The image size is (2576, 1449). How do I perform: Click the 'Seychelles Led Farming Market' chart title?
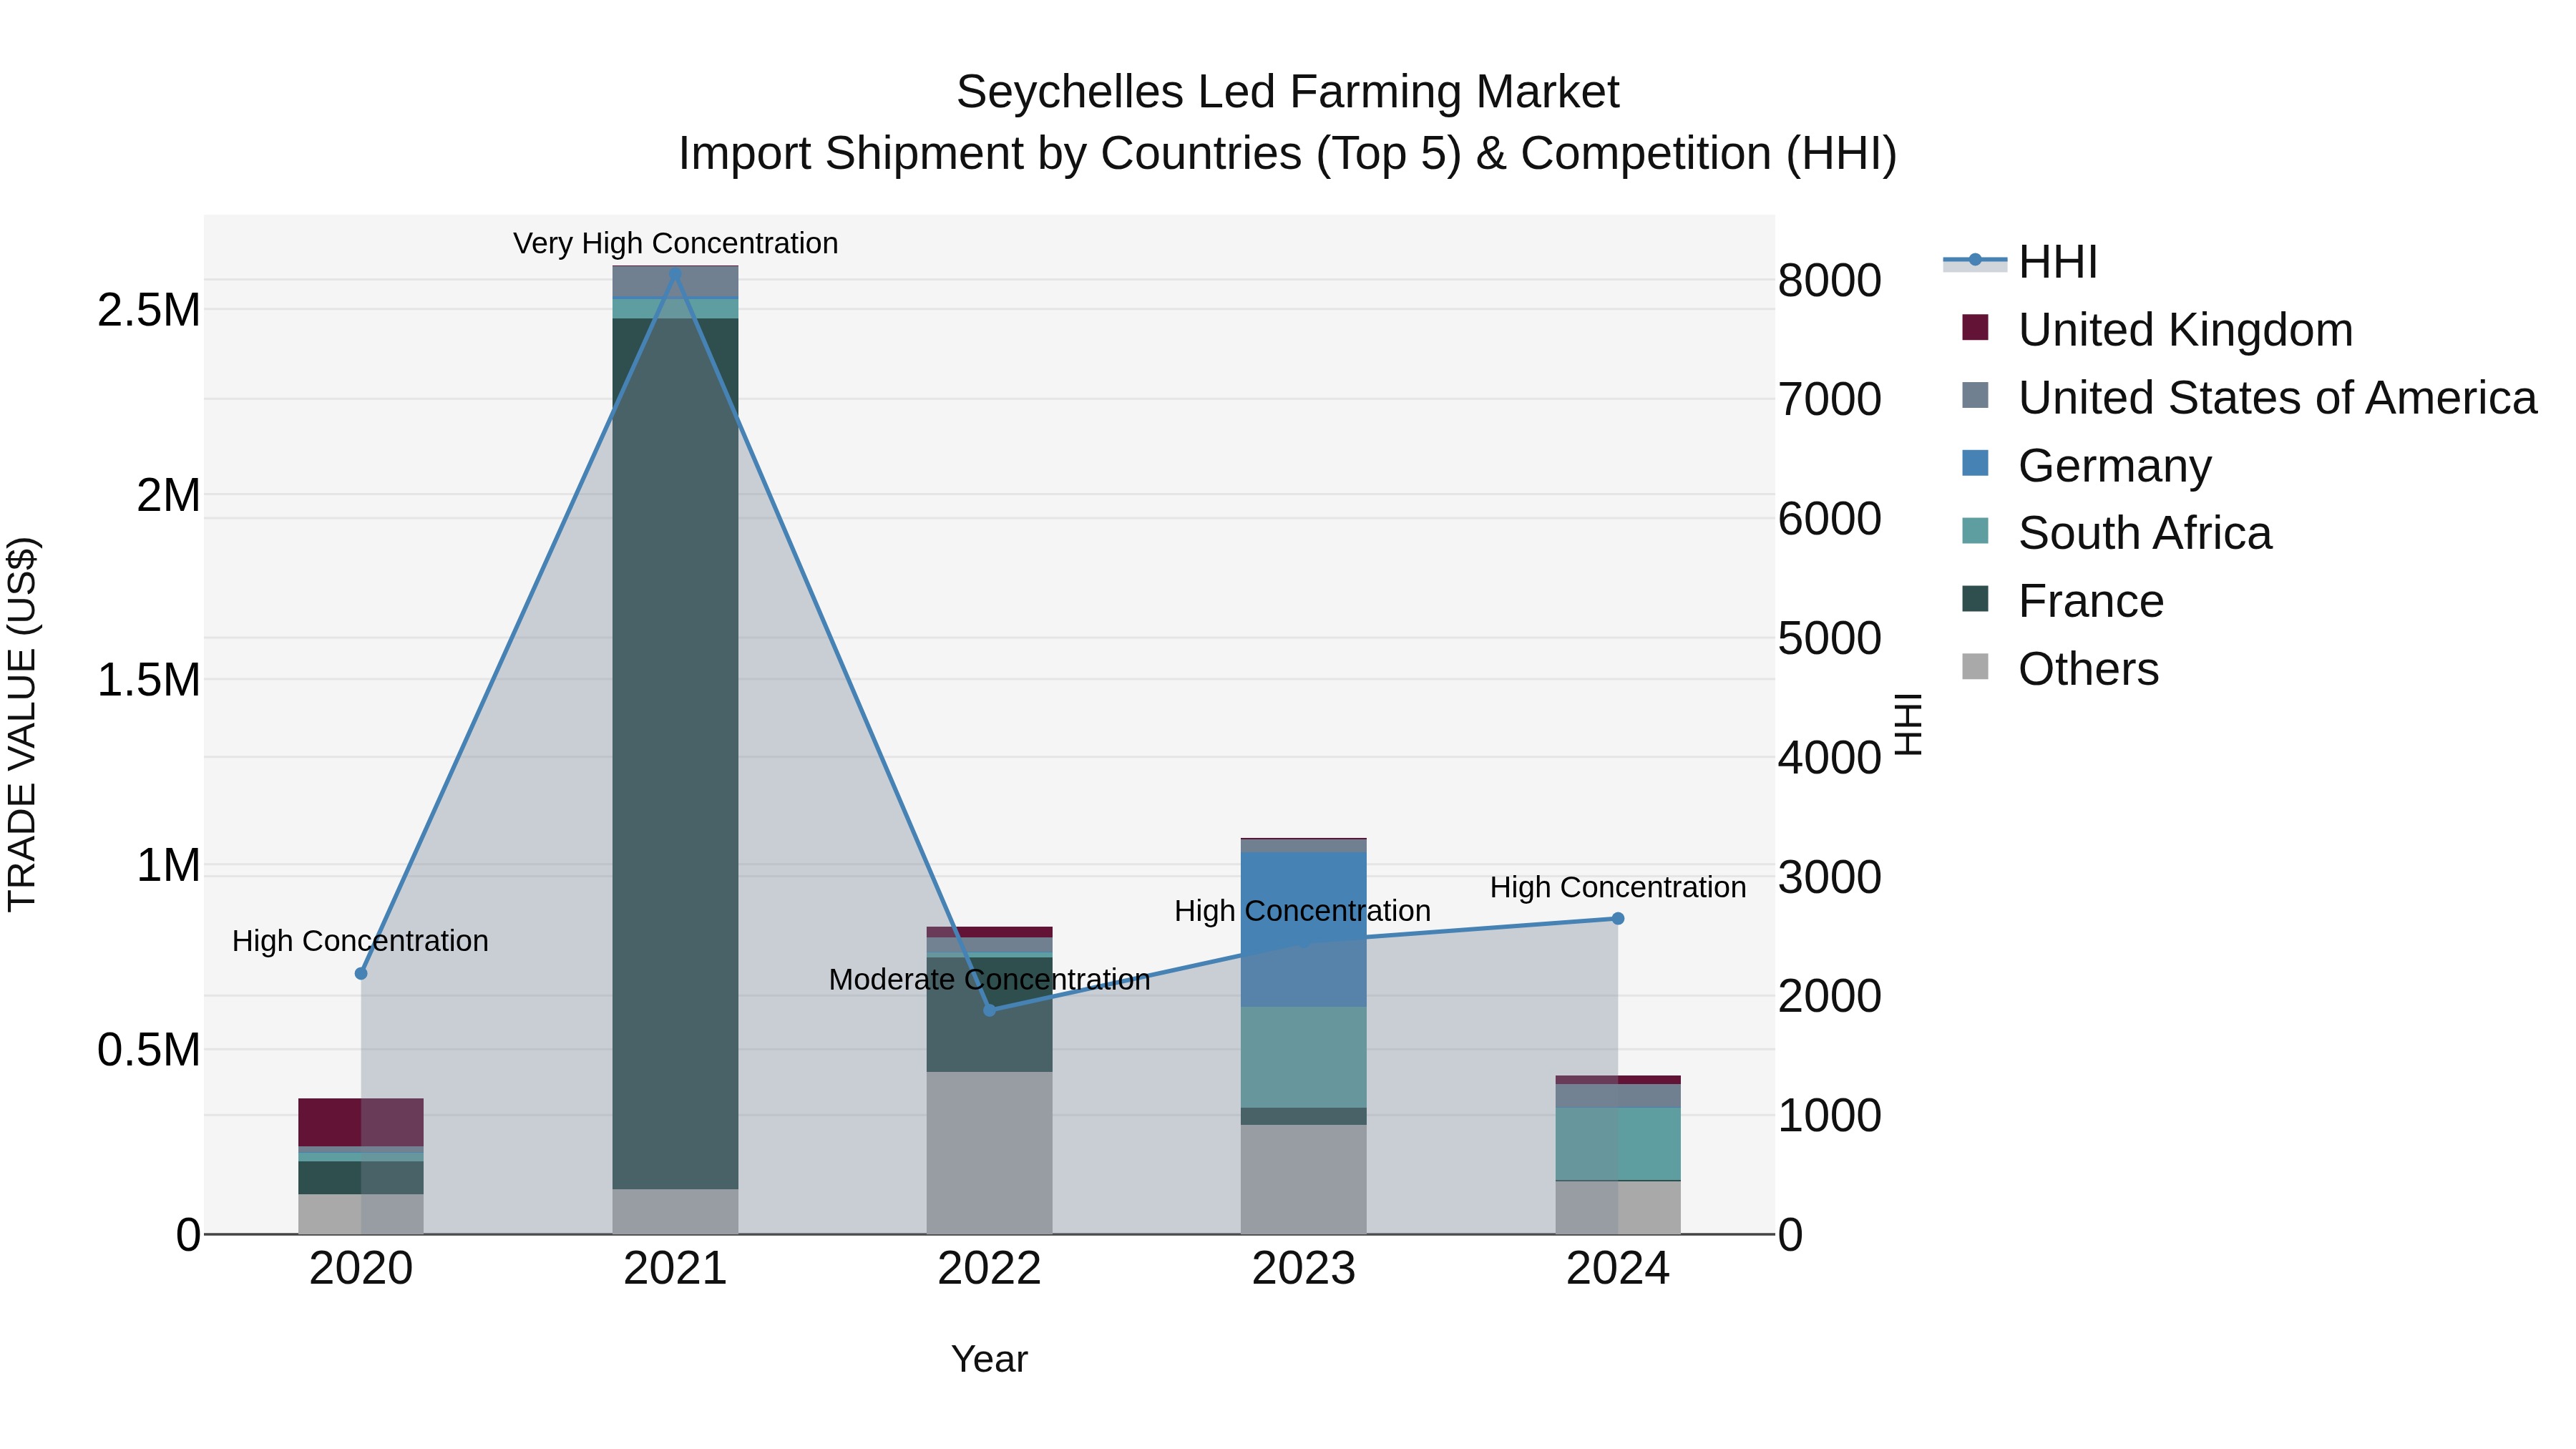coord(1287,92)
